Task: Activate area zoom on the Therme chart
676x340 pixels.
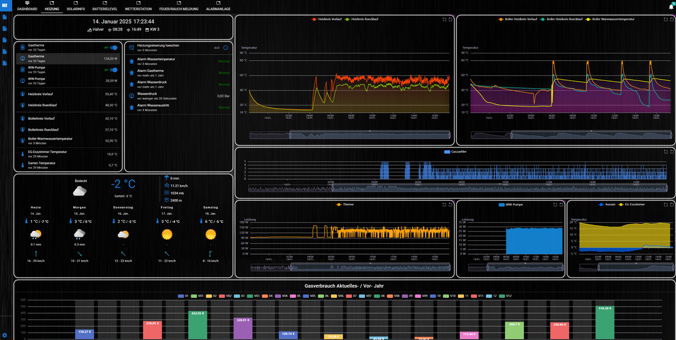Action: click(x=444, y=204)
